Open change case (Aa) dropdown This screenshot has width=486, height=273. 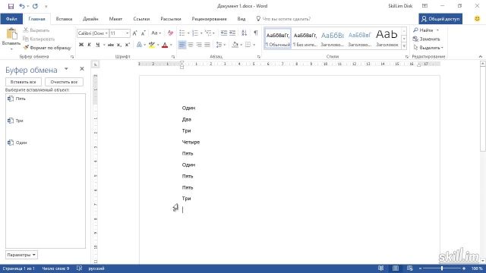pyautogui.click(x=156, y=33)
